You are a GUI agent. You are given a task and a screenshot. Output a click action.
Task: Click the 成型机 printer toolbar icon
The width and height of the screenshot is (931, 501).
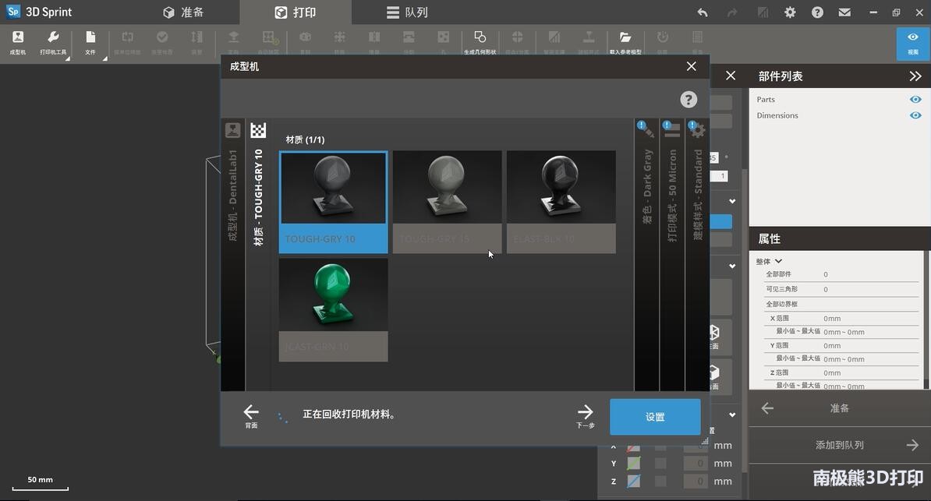(18, 42)
